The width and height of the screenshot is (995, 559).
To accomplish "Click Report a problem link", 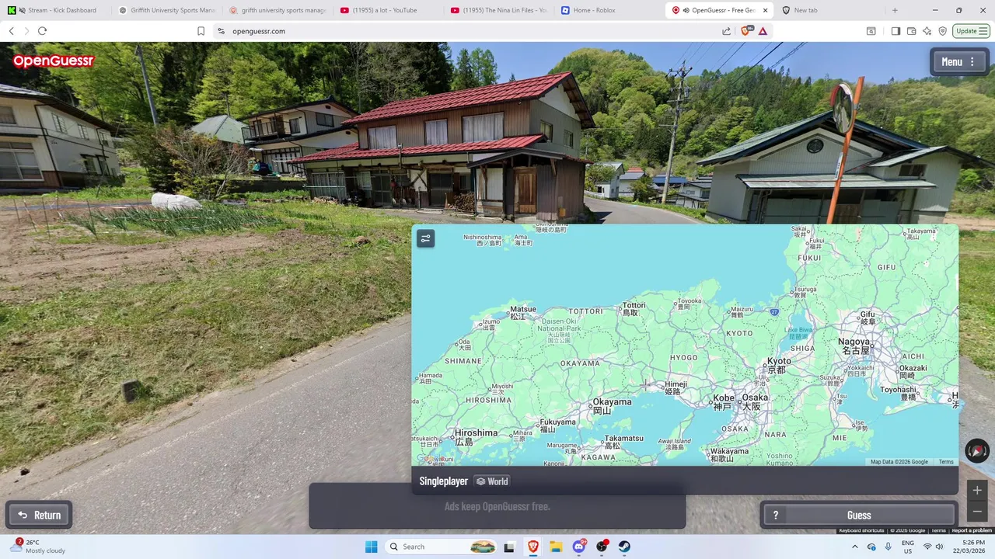I will pyautogui.click(x=972, y=530).
